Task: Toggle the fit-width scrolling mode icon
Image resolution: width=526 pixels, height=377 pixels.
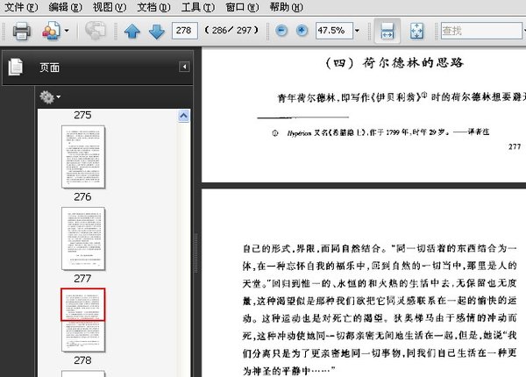Action: coord(387,31)
